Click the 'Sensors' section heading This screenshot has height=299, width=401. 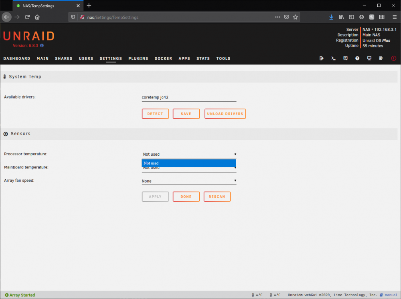coord(20,134)
